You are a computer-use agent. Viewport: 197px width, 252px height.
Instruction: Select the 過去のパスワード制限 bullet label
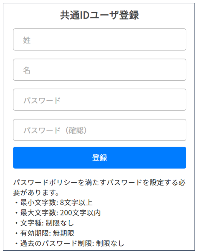(56, 243)
